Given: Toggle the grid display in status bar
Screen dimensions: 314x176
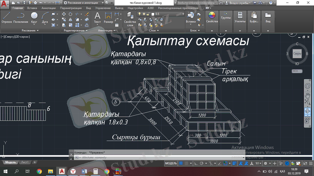Looking at the screenshot, I should (x=181, y=163).
